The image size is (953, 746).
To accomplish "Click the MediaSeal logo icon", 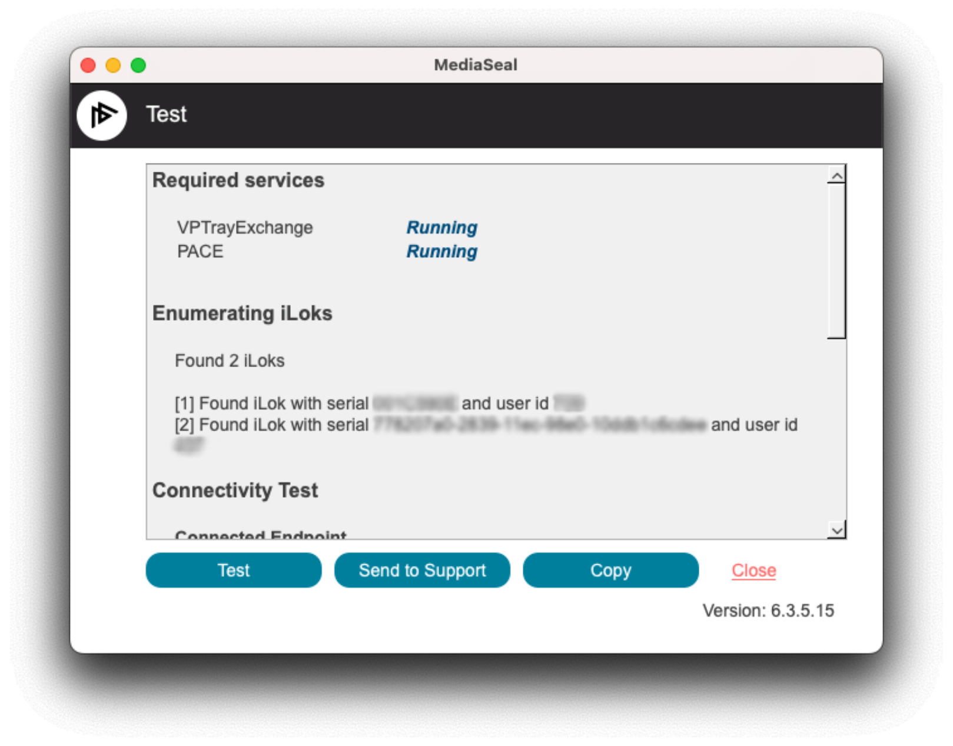I will (x=102, y=115).
